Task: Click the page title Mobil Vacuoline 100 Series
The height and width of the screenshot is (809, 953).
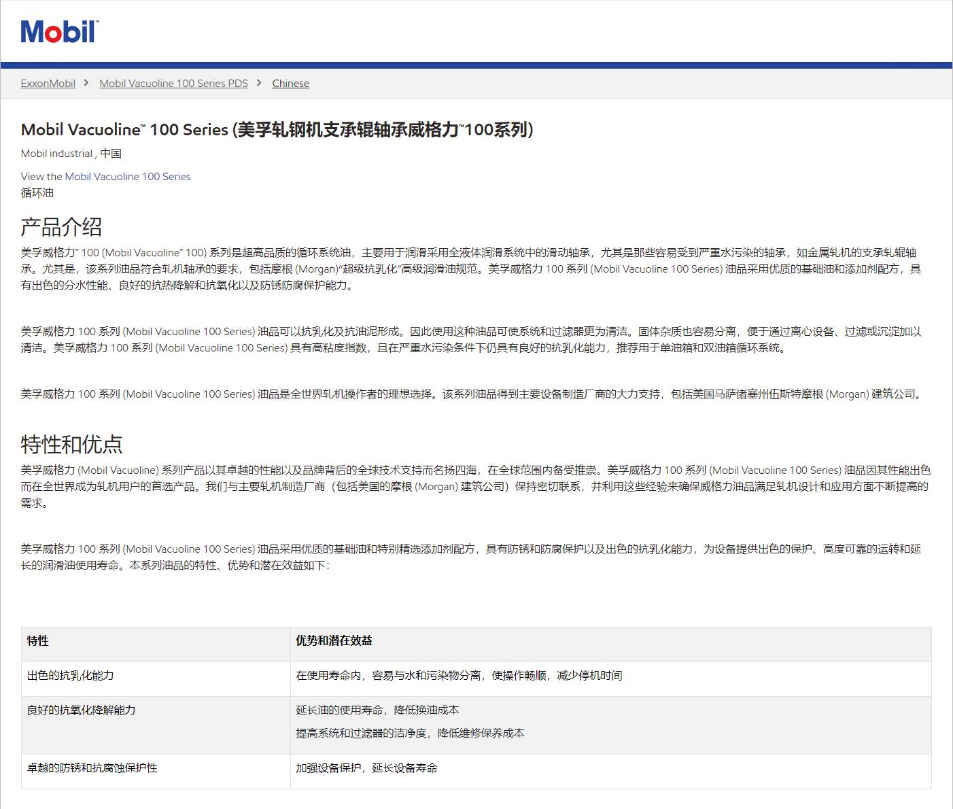Action: [277, 129]
